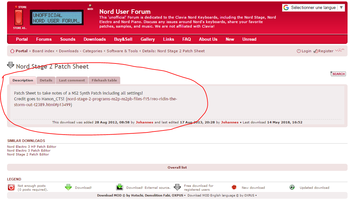Image resolution: width=353 pixels, height=200 pixels.
Task: Click the Portal home icon in the breadcrumb
Action: 12,51
